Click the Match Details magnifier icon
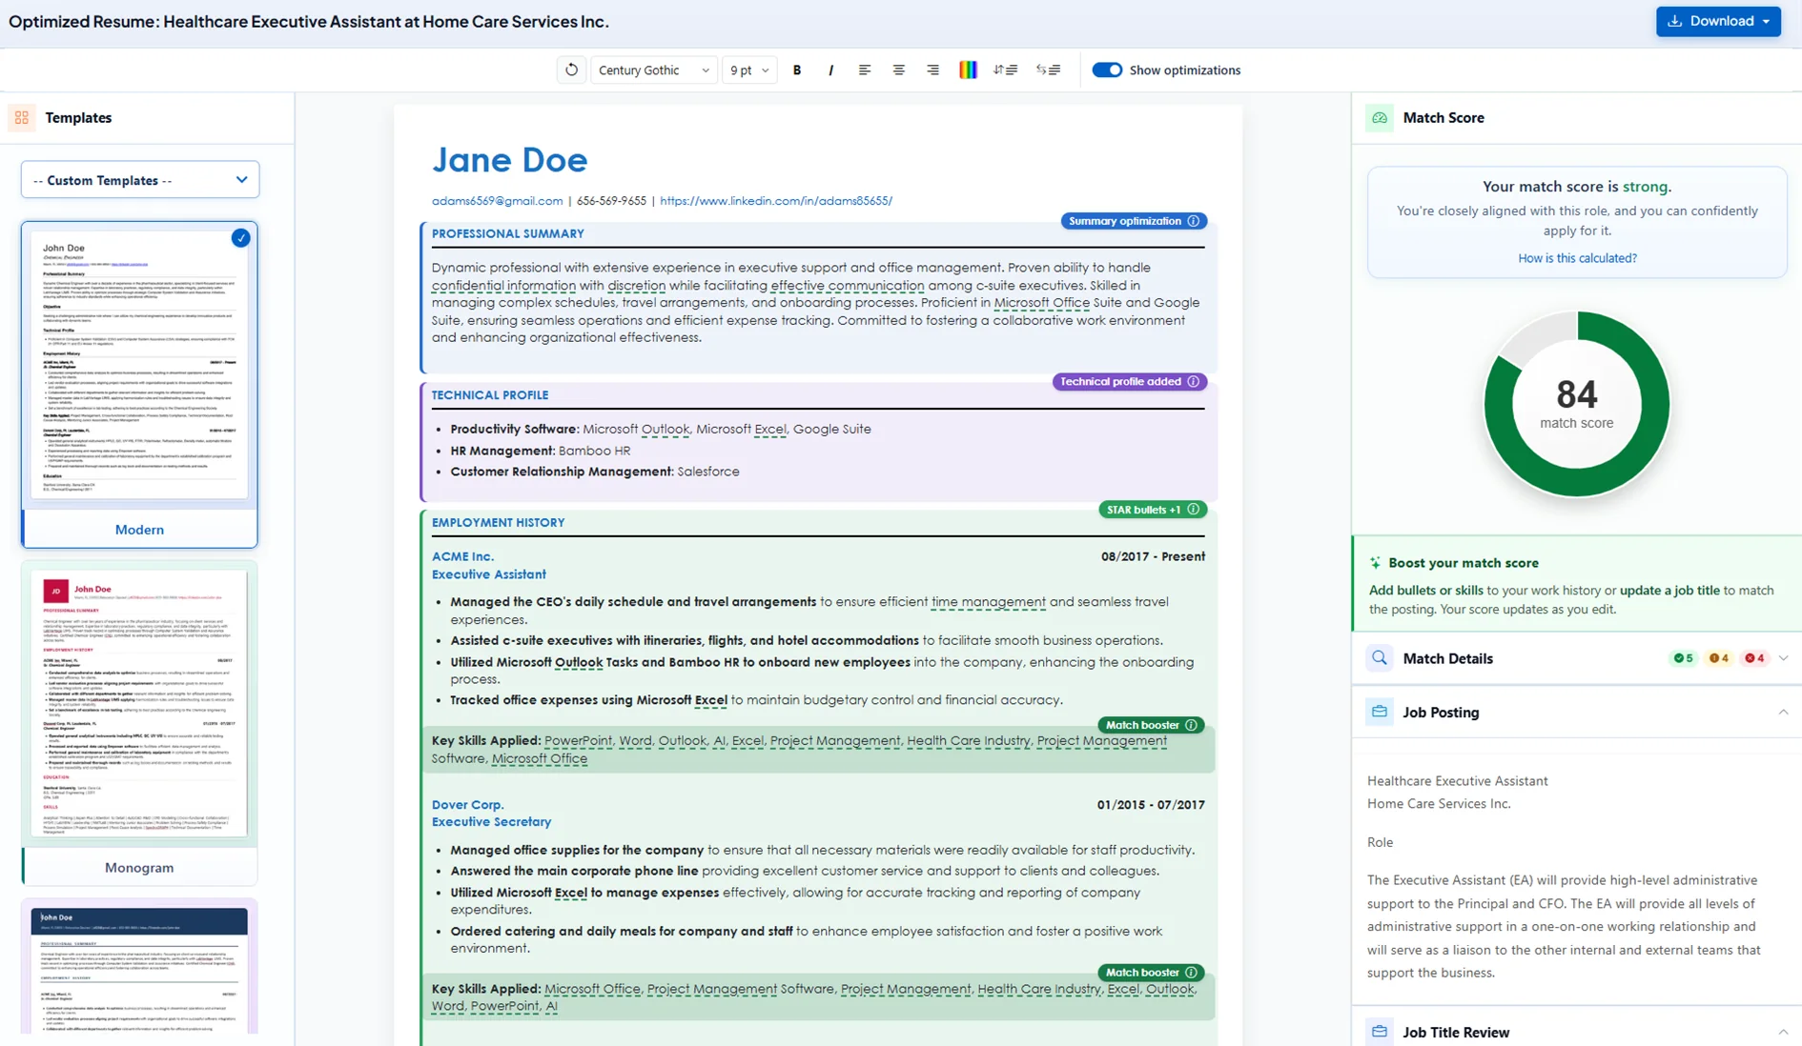This screenshot has height=1046, width=1802. 1380,658
